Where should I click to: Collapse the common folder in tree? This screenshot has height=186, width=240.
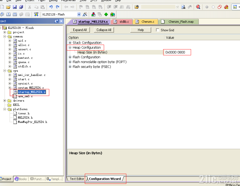pos(5,37)
